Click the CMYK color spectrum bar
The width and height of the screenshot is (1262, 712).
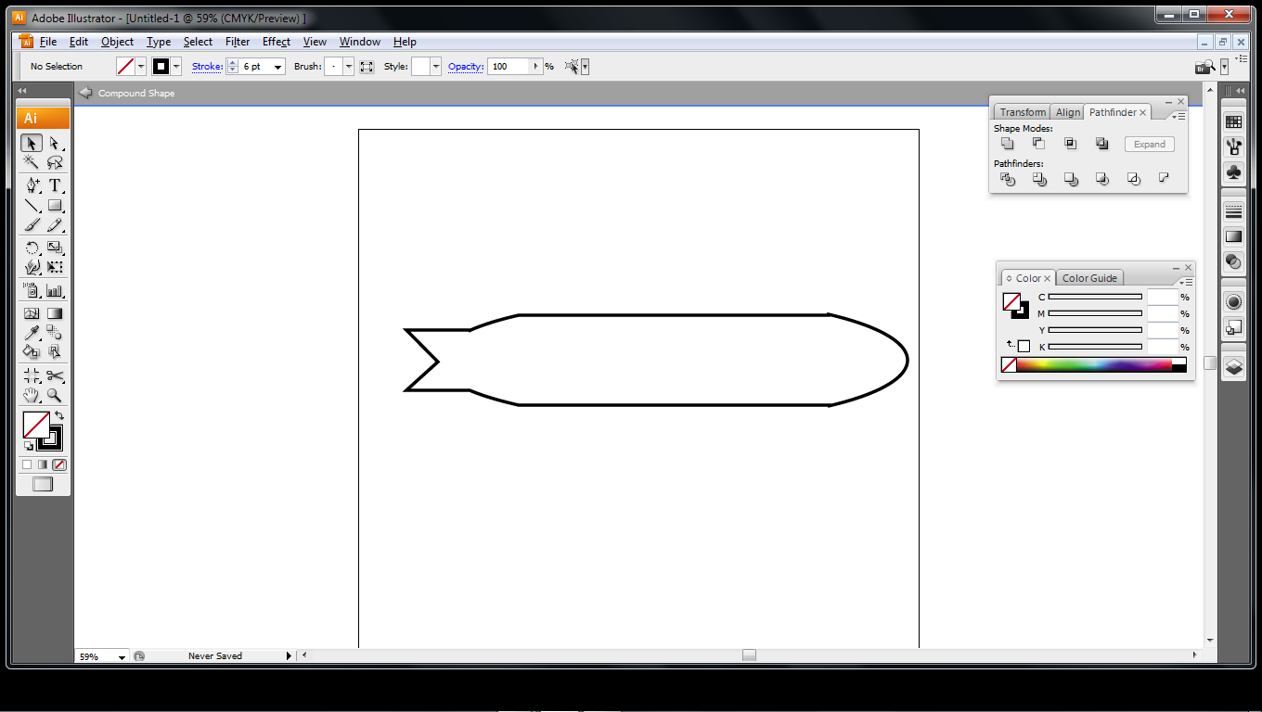click(1093, 365)
